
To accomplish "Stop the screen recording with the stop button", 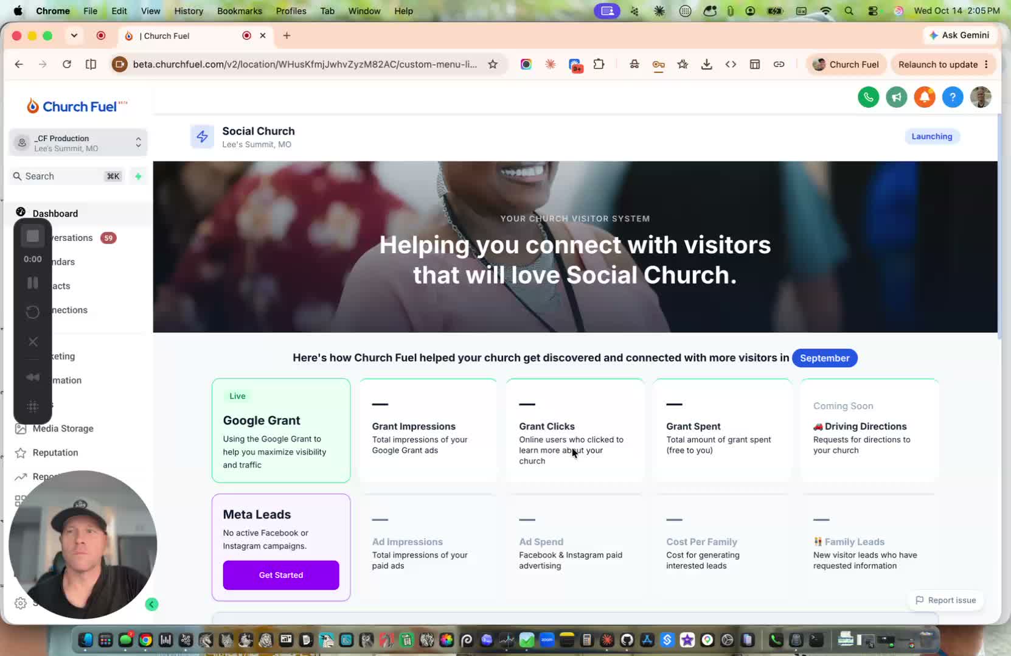I will (x=33, y=236).
